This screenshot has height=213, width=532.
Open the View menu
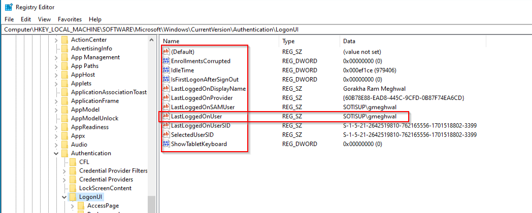click(44, 19)
